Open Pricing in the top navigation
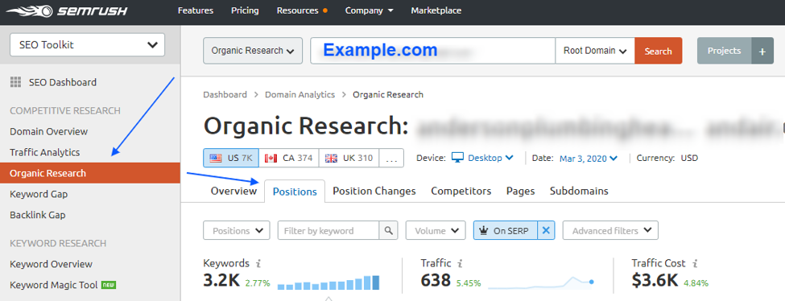 pyautogui.click(x=245, y=10)
